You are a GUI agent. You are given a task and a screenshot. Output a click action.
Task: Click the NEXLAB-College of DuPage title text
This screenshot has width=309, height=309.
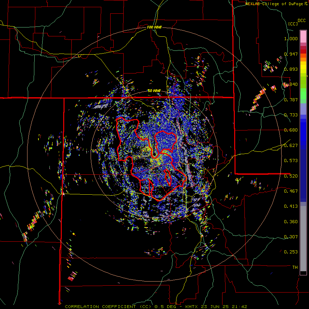pos(274,4)
